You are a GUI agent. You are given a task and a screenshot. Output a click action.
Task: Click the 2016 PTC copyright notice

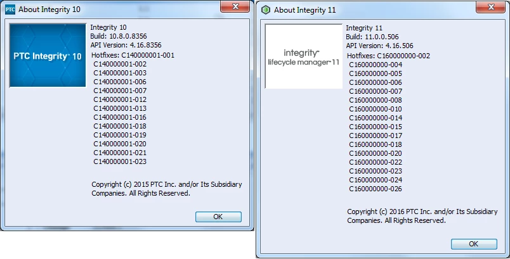click(422, 216)
